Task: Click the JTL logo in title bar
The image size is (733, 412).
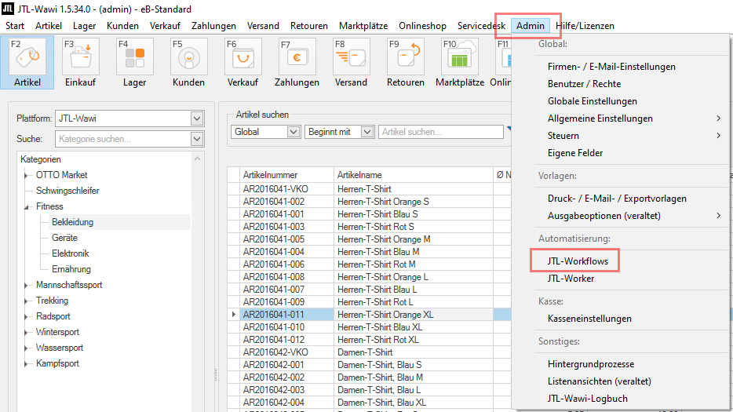Action: click(x=8, y=9)
